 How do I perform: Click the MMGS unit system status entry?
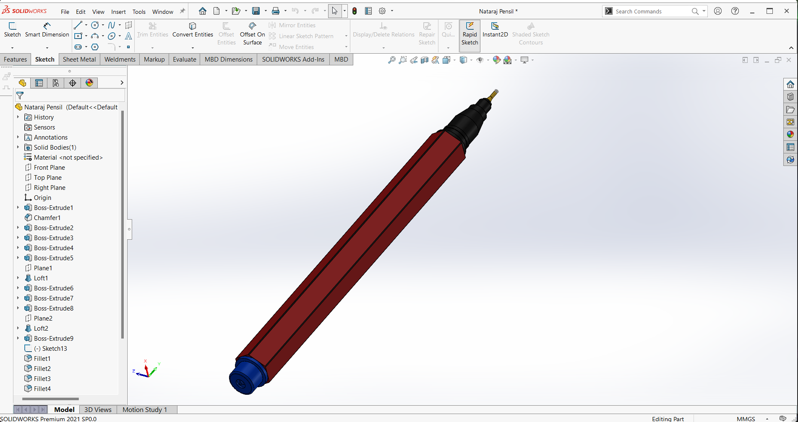point(746,419)
